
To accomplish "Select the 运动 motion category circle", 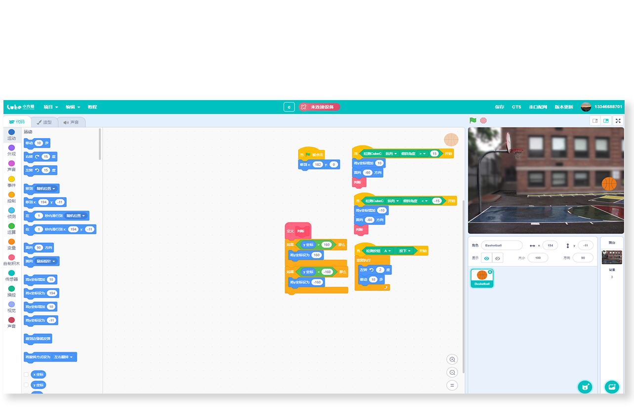I will [11, 132].
